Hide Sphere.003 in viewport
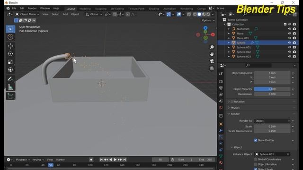303x170 pixels. [289, 57]
